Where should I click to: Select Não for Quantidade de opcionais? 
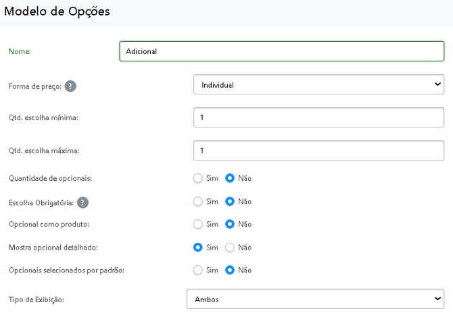pyautogui.click(x=230, y=179)
